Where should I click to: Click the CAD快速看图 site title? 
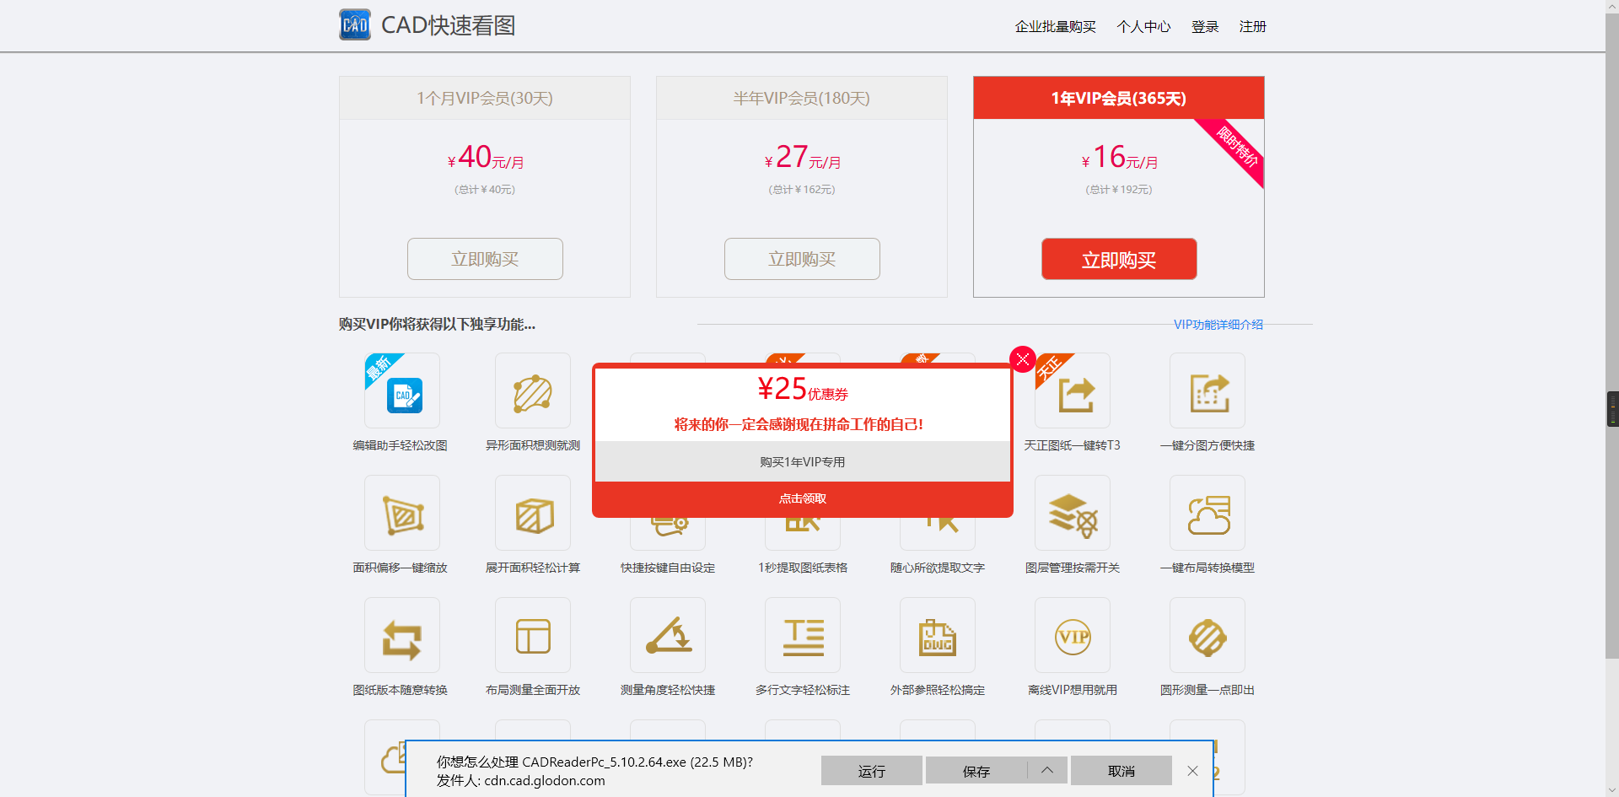click(x=448, y=25)
